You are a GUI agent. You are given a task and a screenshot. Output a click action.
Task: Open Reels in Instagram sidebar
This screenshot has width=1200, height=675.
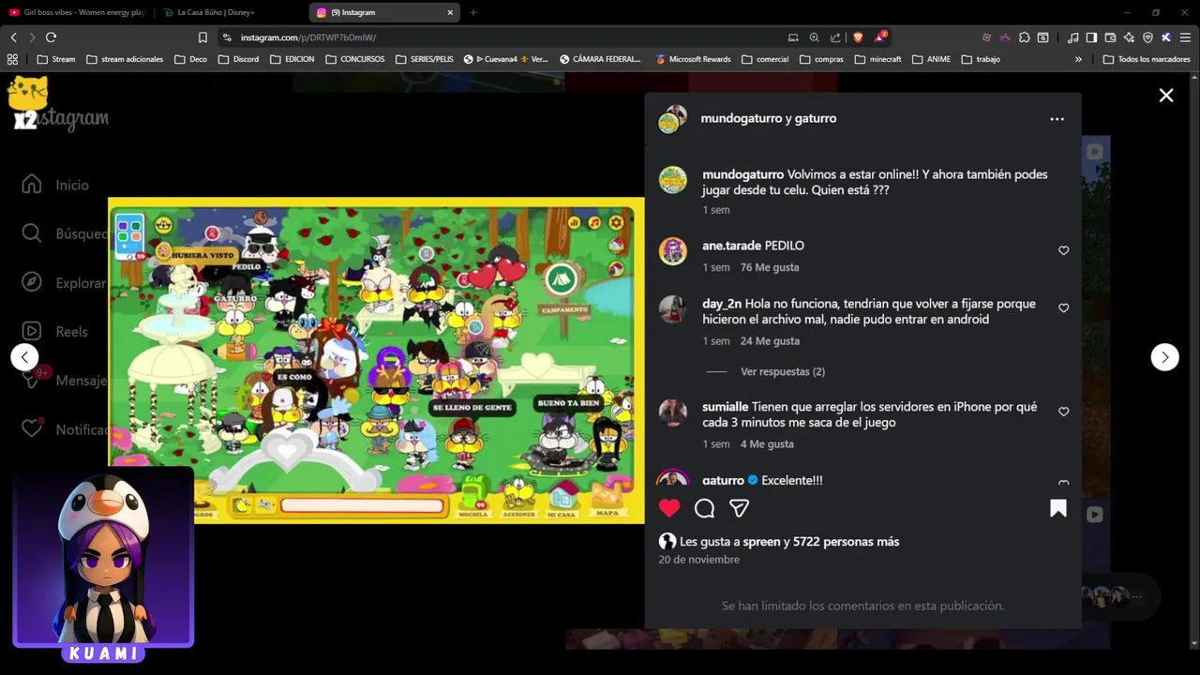coord(54,331)
